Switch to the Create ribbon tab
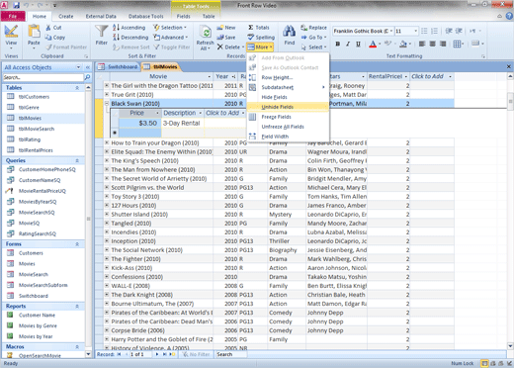The width and height of the screenshot is (514, 368). [x=66, y=16]
